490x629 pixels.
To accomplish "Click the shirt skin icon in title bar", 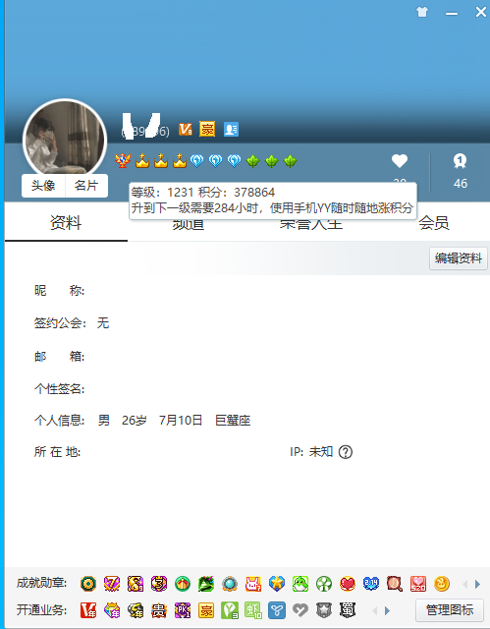I will click(x=422, y=12).
